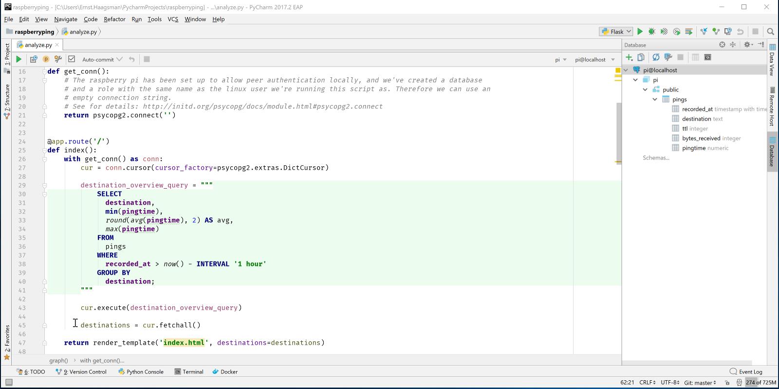
Task: Open the VCS menu
Action: click(173, 19)
